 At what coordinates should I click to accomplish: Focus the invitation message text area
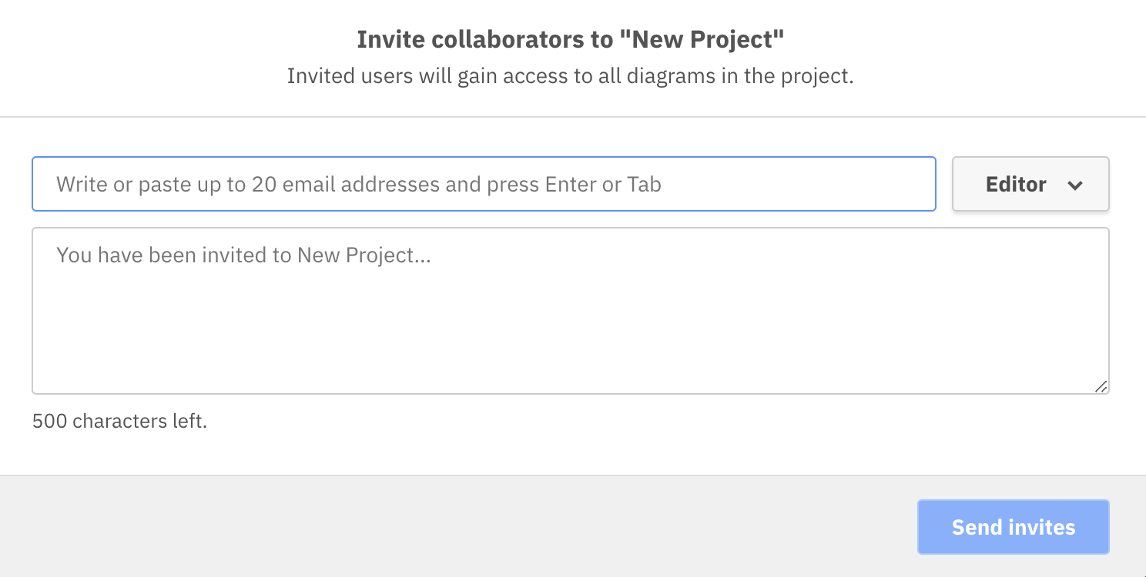(x=570, y=311)
